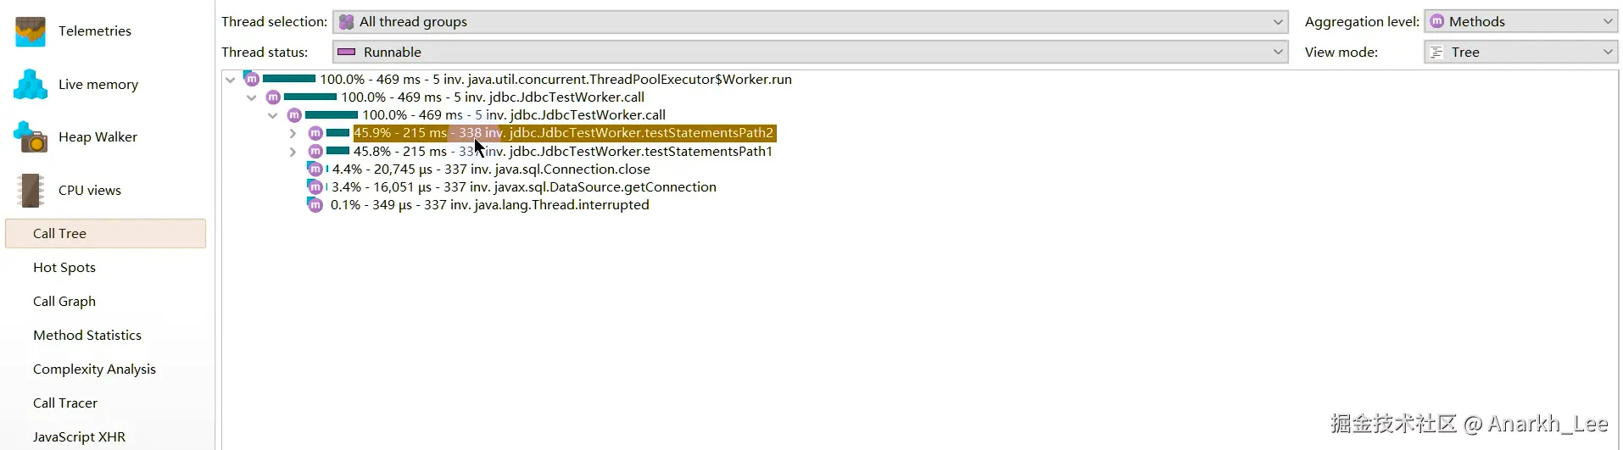Screen dimensions: 1623x450
Task: Select Heap Walker label in sidebar
Action: [x=98, y=136]
